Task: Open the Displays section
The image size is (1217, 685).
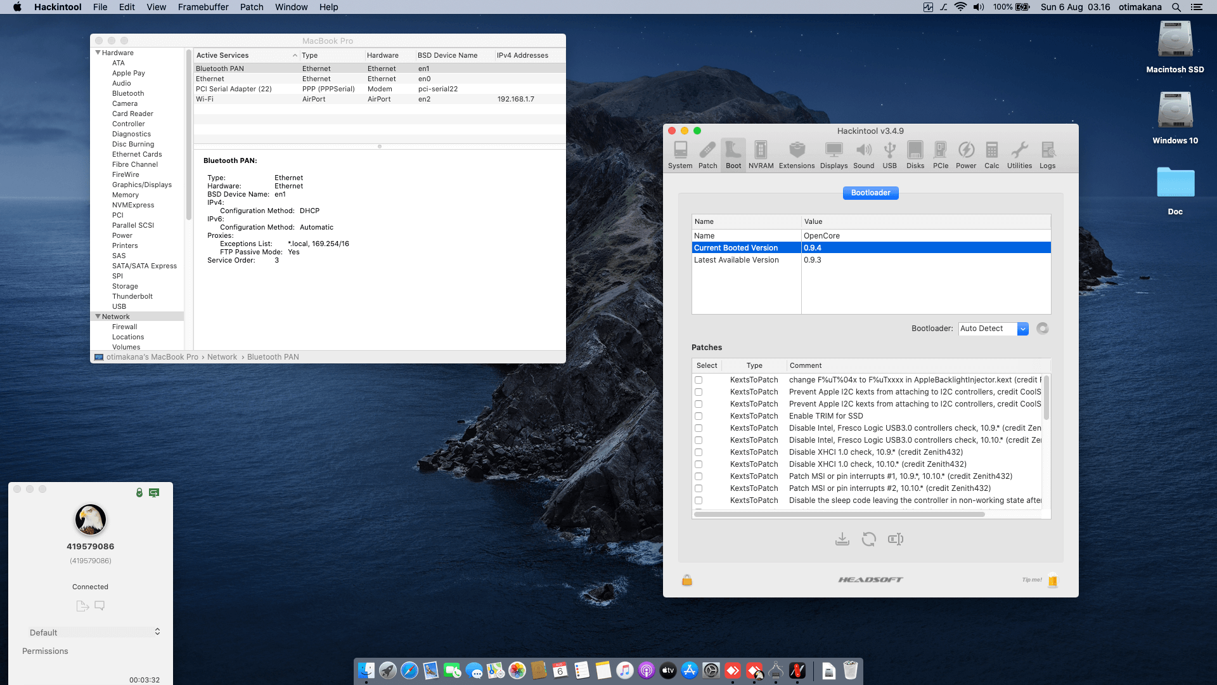Action: point(834,155)
